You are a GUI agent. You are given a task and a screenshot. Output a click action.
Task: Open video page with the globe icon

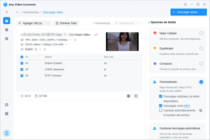[129, 96]
